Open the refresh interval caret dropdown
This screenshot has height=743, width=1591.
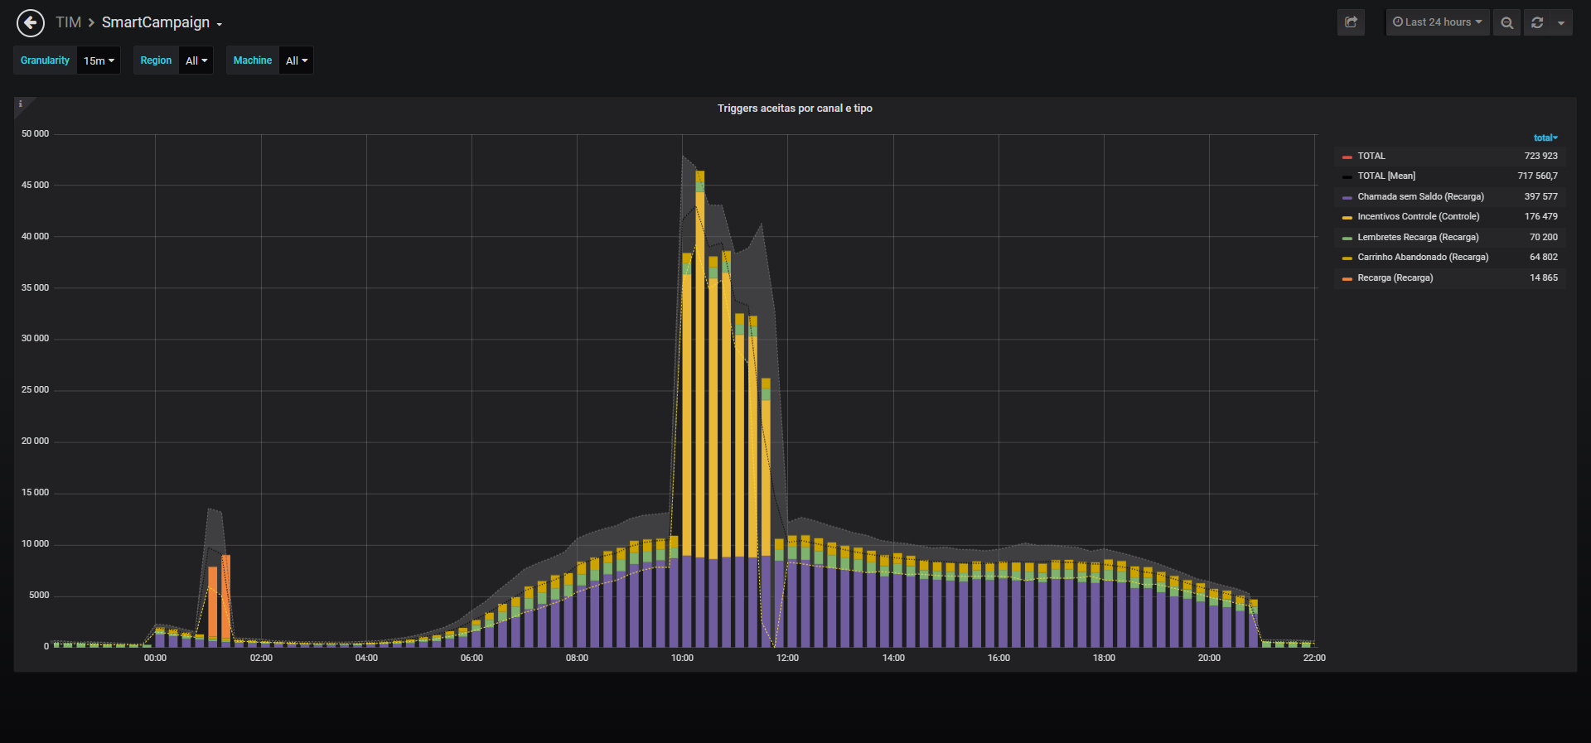(1561, 22)
